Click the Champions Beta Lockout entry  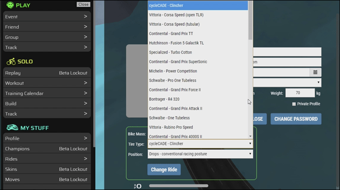(47, 149)
